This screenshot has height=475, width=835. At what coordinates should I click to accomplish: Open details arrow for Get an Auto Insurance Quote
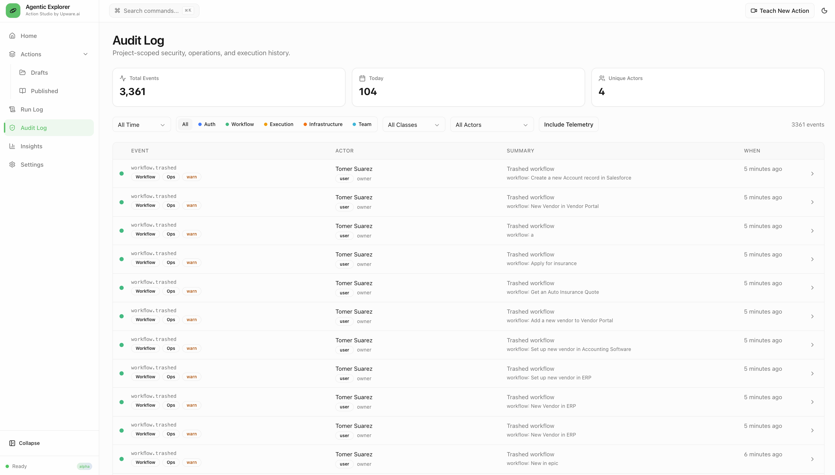812,288
